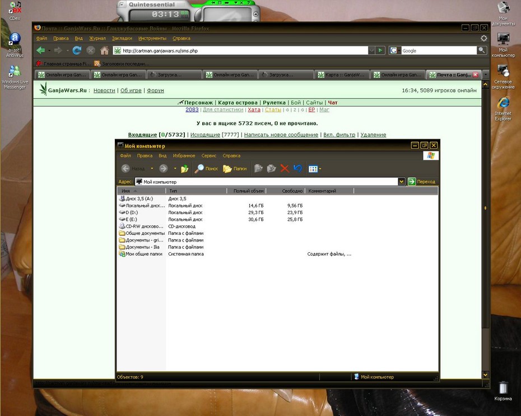
Task: Open Quintessential player menu dropdown at title
Action: 122,4
